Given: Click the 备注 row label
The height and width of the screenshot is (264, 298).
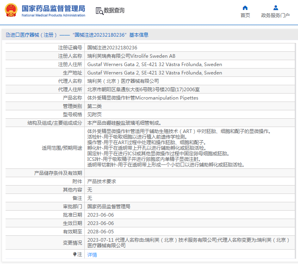Looking at the screenshot, I should pos(77,198).
